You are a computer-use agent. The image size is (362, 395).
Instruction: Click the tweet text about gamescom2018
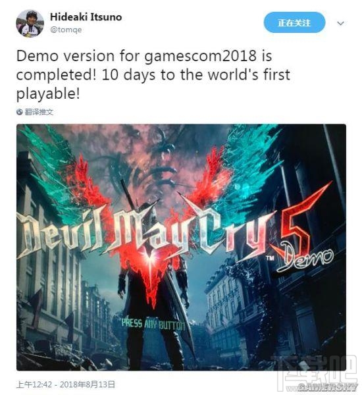click(x=153, y=74)
